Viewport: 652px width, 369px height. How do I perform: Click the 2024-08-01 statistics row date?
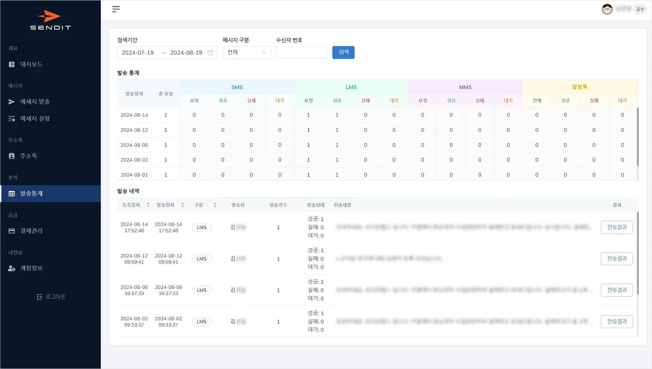coord(134,175)
